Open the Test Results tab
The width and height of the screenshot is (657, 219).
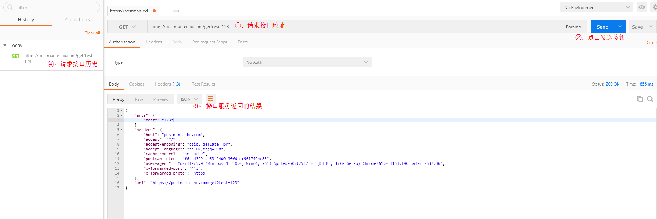click(x=203, y=84)
